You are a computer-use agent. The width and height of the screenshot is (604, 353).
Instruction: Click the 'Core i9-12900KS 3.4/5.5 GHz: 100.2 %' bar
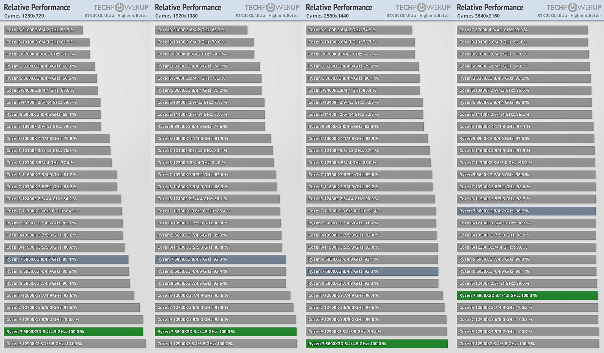tap(226, 344)
